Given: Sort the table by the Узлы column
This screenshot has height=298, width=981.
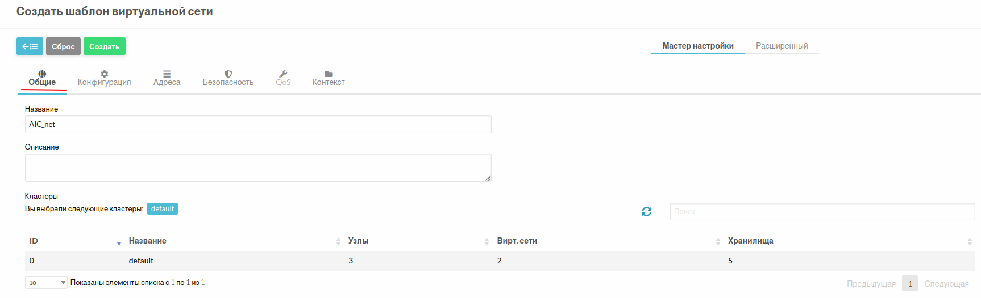Looking at the screenshot, I should (418, 241).
